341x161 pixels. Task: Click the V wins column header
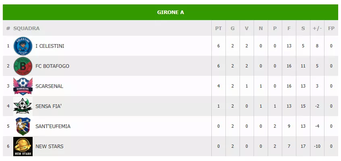tap(246, 29)
